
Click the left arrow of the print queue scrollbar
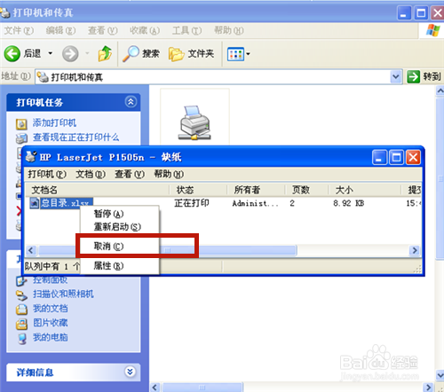tap(31, 250)
